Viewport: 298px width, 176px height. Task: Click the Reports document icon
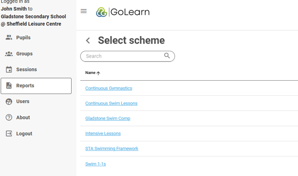click(x=9, y=86)
